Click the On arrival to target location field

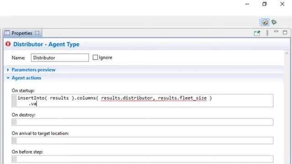click(x=142, y=140)
